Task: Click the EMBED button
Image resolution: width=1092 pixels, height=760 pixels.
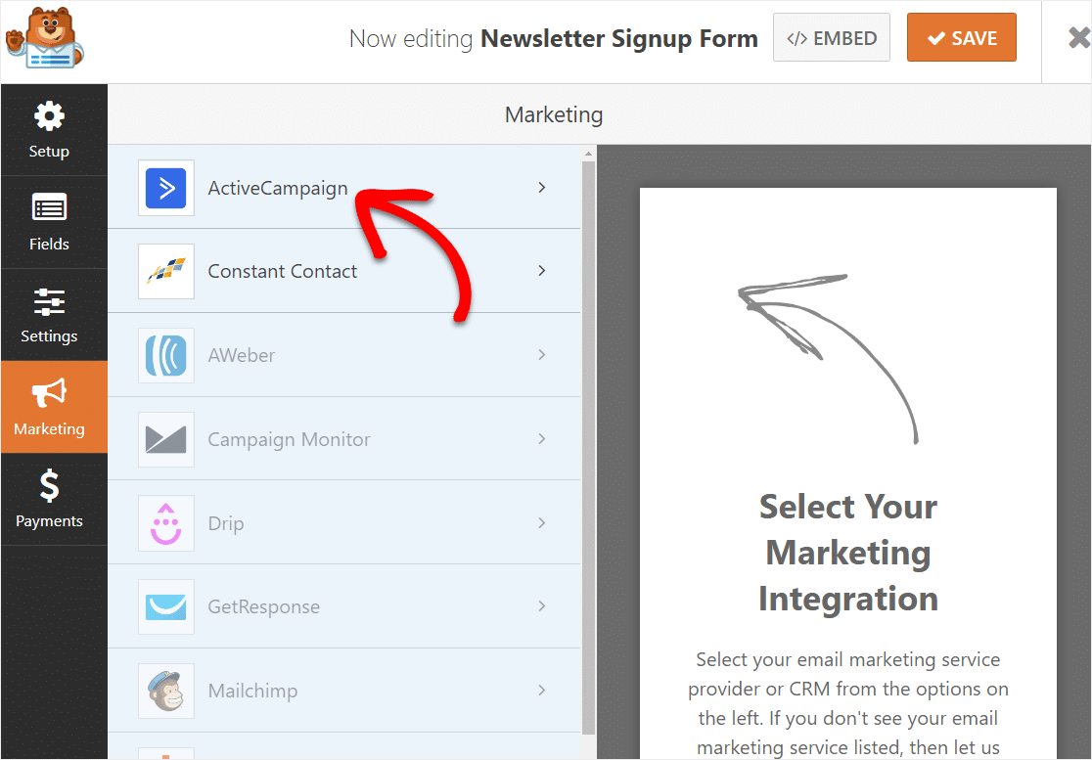Action: (x=832, y=37)
